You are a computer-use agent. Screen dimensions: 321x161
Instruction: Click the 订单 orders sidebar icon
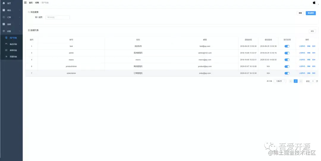click(x=4, y=17)
